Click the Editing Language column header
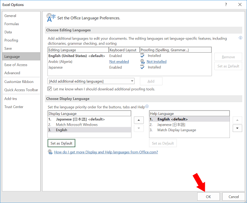 pos(78,50)
